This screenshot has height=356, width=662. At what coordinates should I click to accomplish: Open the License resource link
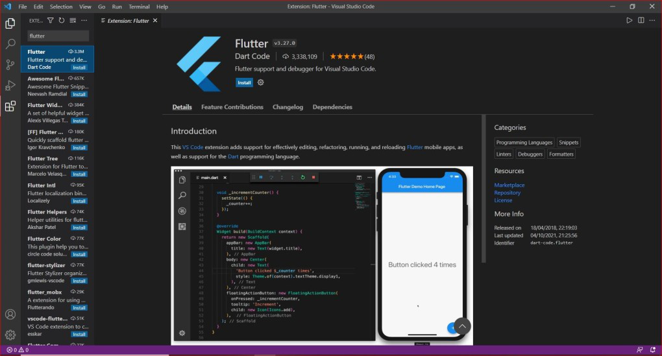(x=503, y=200)
